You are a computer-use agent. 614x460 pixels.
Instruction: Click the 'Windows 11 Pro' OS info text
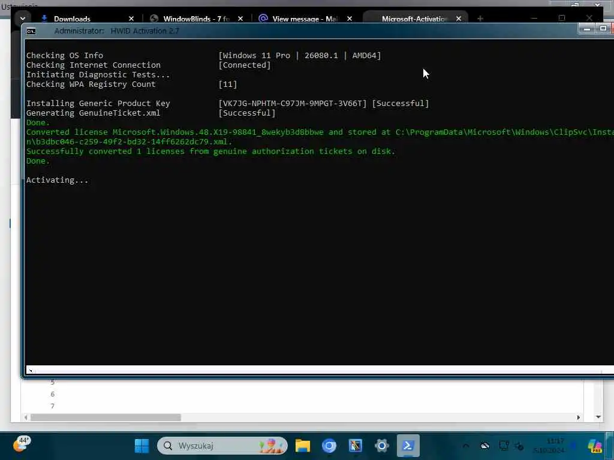coord(257,56)
